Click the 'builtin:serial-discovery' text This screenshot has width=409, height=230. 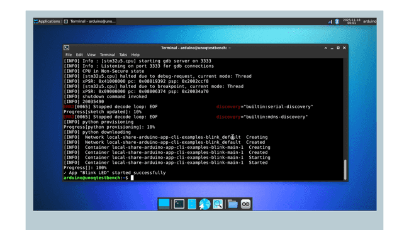(278, 107)
